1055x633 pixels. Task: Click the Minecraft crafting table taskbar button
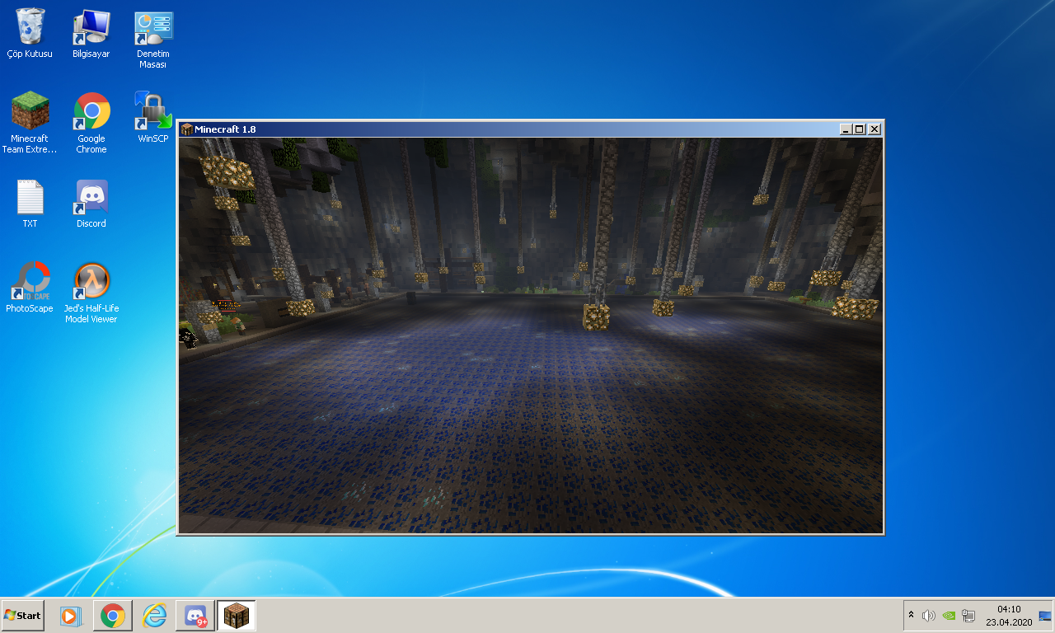(237, 616)
